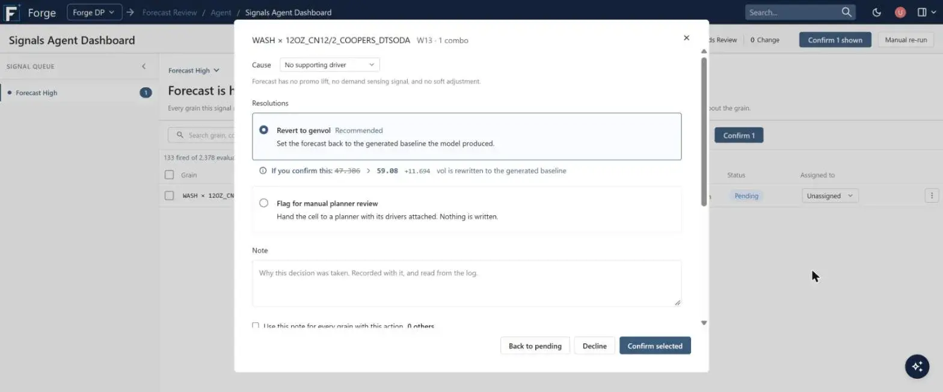The image size is (943, 392).
Task: Click the Decline button
Action: 594,346
